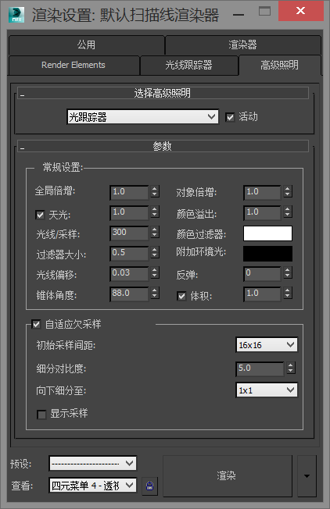Click the 细分对比度 spinner arrows
The width and height of the screenshot is (330, 509).
coord(291,368)
